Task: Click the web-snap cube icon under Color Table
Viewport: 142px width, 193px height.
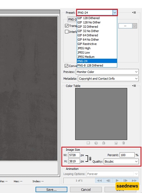Action: pos(96,143)
